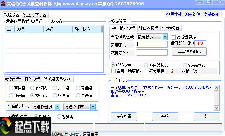Click the 宽带密码 input field
Viewport: 225px width, 136px height.
[152, 52]
